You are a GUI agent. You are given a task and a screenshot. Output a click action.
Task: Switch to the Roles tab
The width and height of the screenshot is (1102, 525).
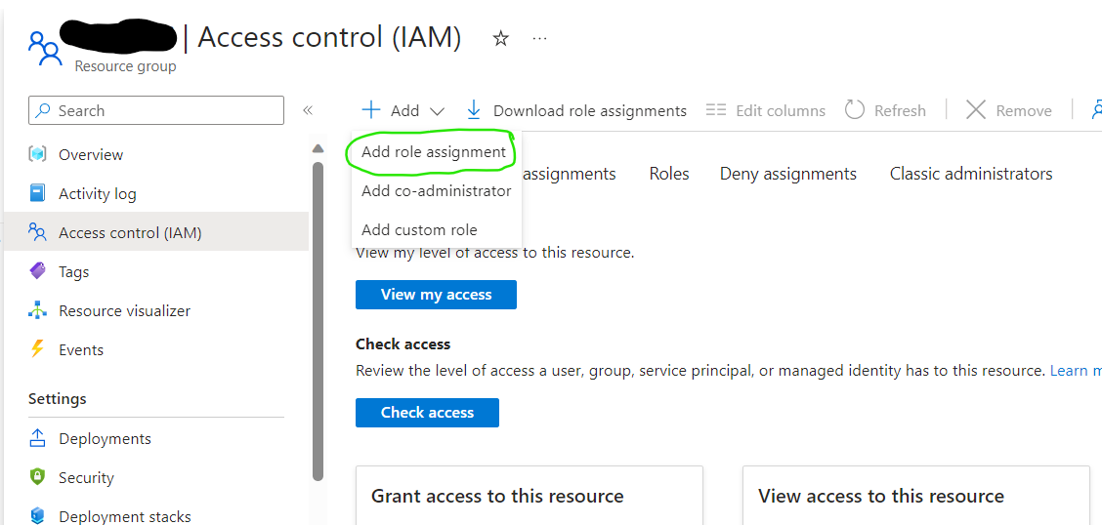[669, 174]
